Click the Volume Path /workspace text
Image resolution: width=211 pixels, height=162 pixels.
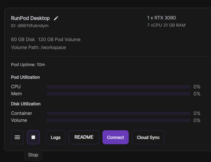pos(38,47)
